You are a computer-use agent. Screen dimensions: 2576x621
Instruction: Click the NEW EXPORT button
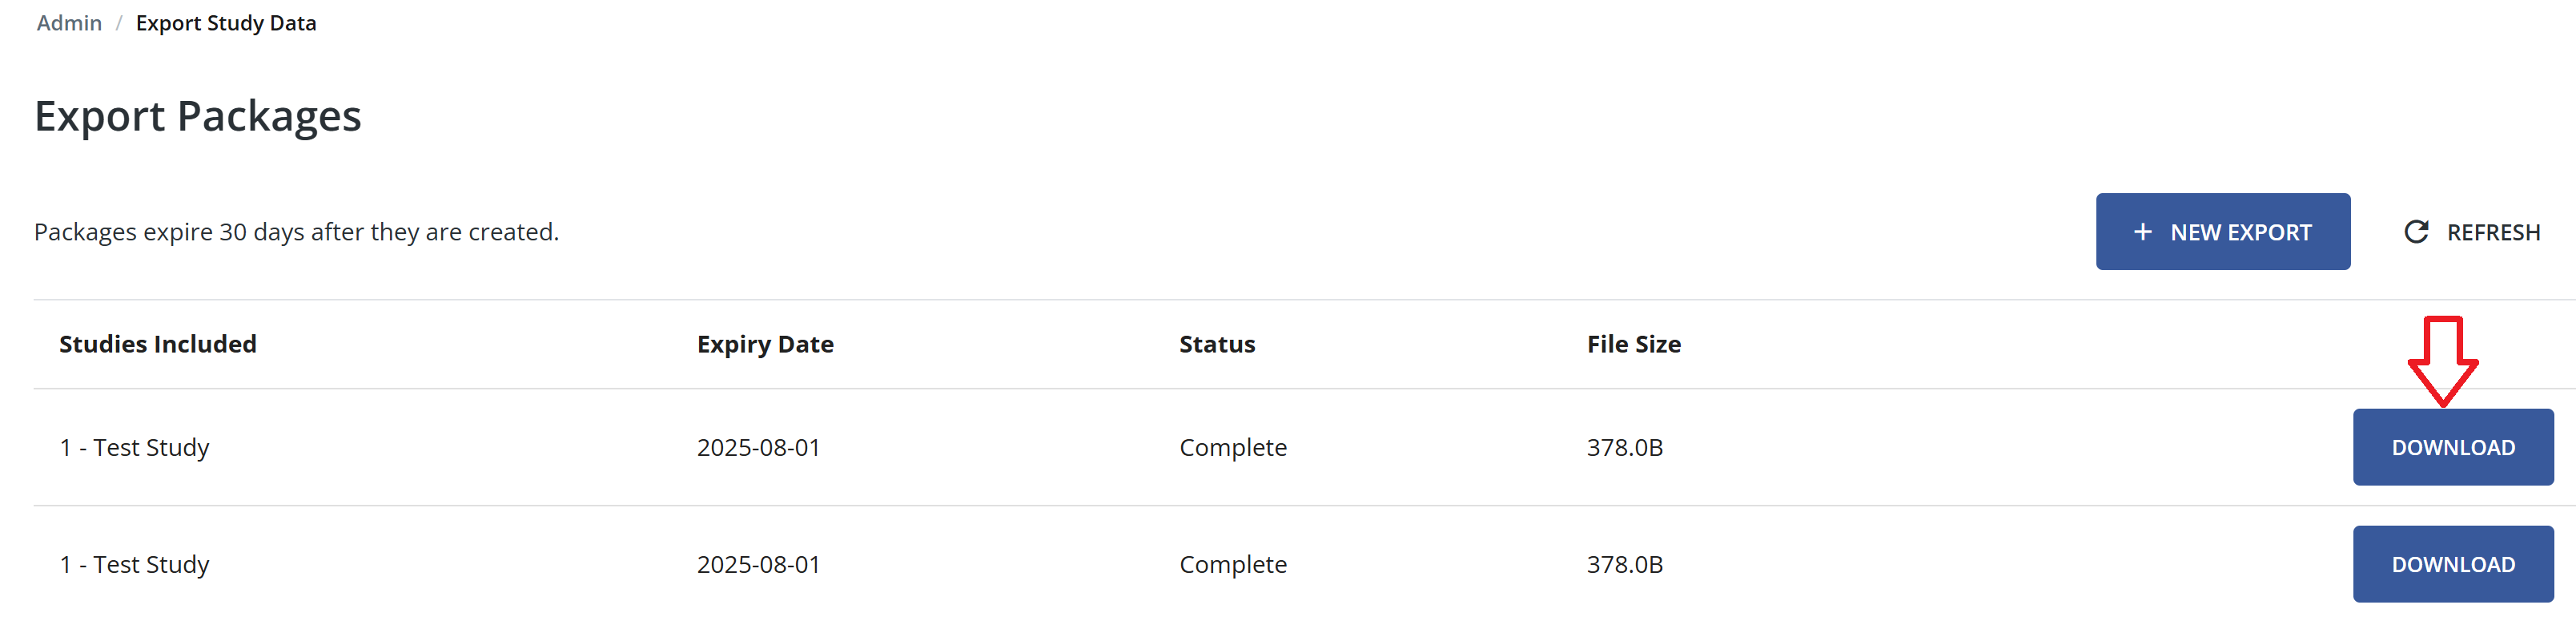2224,231
